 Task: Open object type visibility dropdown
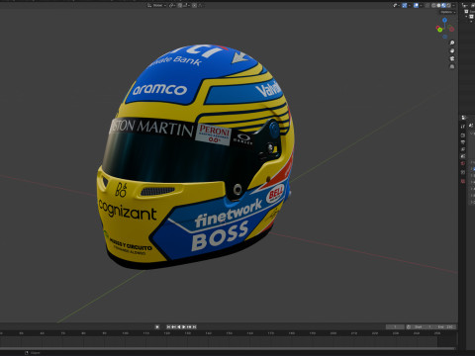(396, 5)
